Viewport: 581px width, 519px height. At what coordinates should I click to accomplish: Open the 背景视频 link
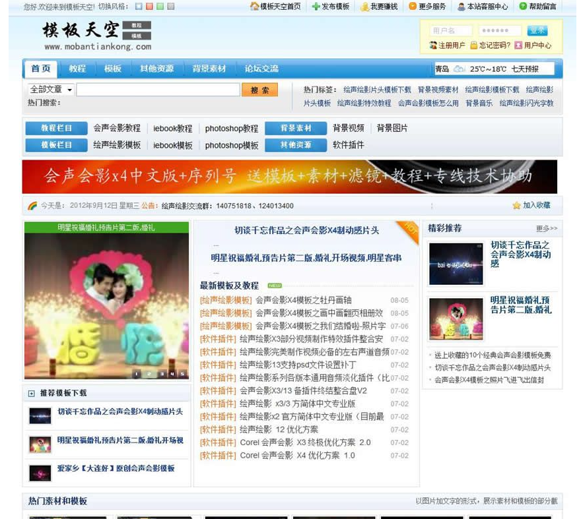[x=349, y=128]
